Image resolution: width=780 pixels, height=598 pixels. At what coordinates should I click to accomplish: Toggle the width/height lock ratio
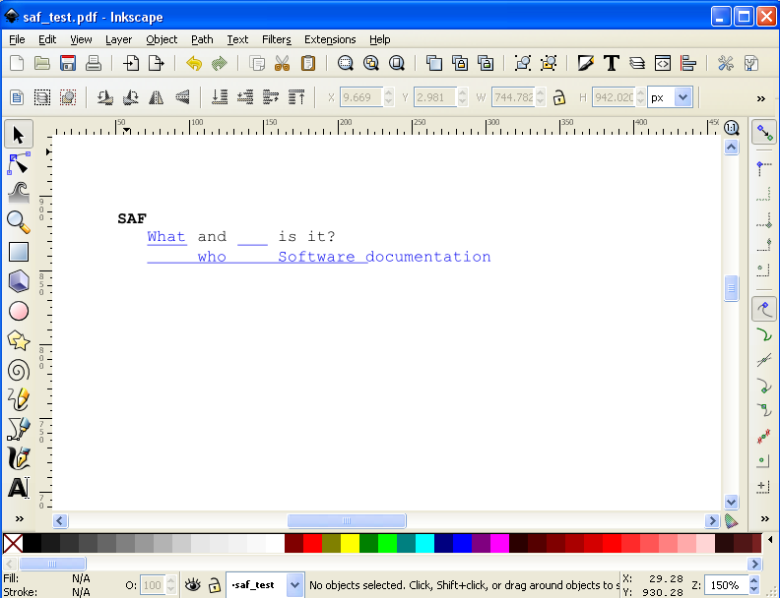coord(558,97)
